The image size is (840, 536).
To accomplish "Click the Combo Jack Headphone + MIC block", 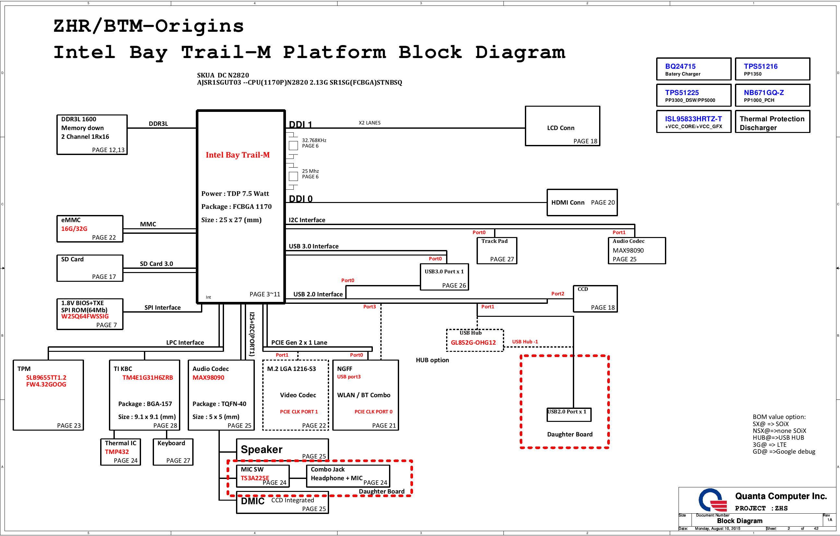I will 348,476.
